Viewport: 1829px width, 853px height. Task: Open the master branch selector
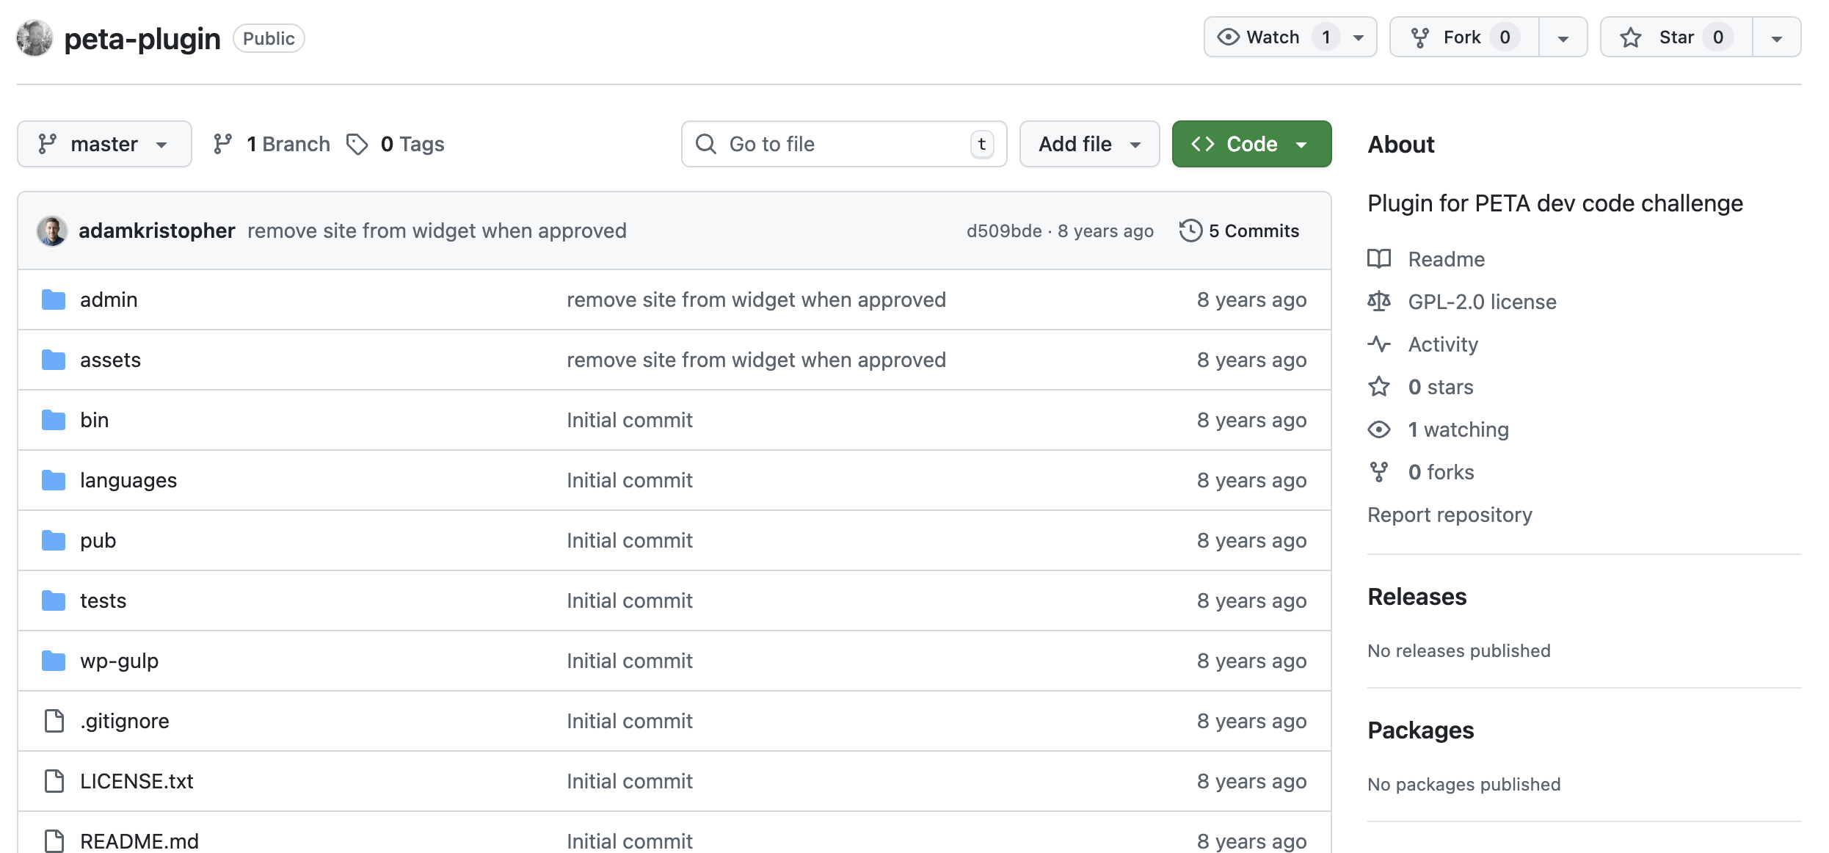point(104,144)
